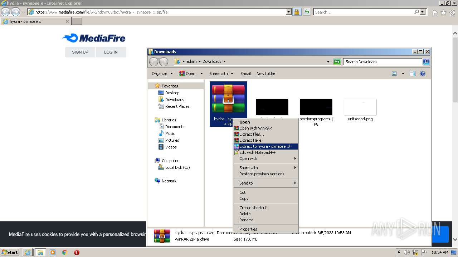Open Chrome from the taskbar
The height and width of the screenshot is (257, 458).
(x=65, y=252)
